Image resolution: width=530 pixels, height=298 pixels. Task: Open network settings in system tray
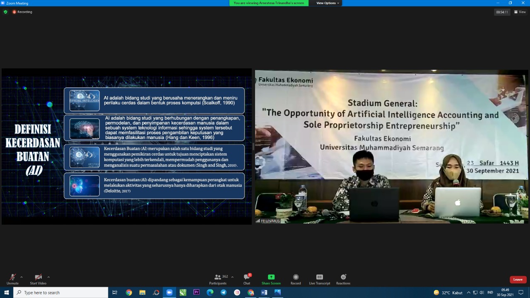(475, 293)
